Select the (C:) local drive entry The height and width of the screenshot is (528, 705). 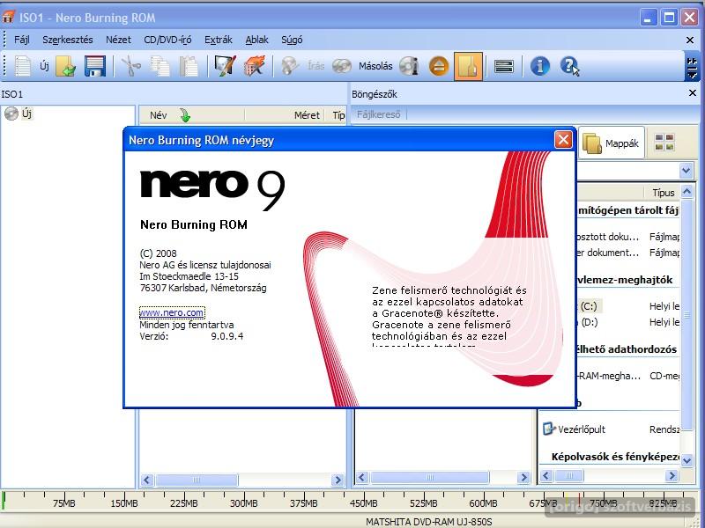pyautogui.click(x=589, y=306)
